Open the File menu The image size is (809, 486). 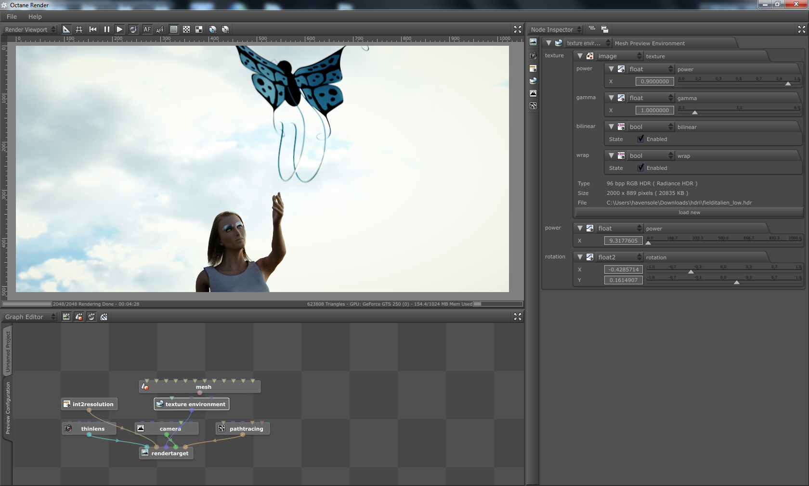click(x=12, y=16)
